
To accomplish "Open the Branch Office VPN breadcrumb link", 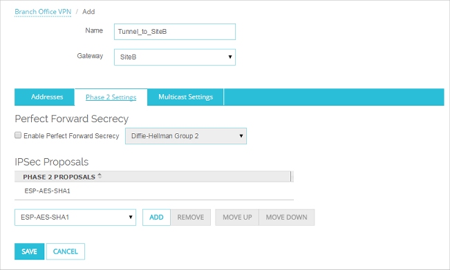I will click(x=43, y=12).
